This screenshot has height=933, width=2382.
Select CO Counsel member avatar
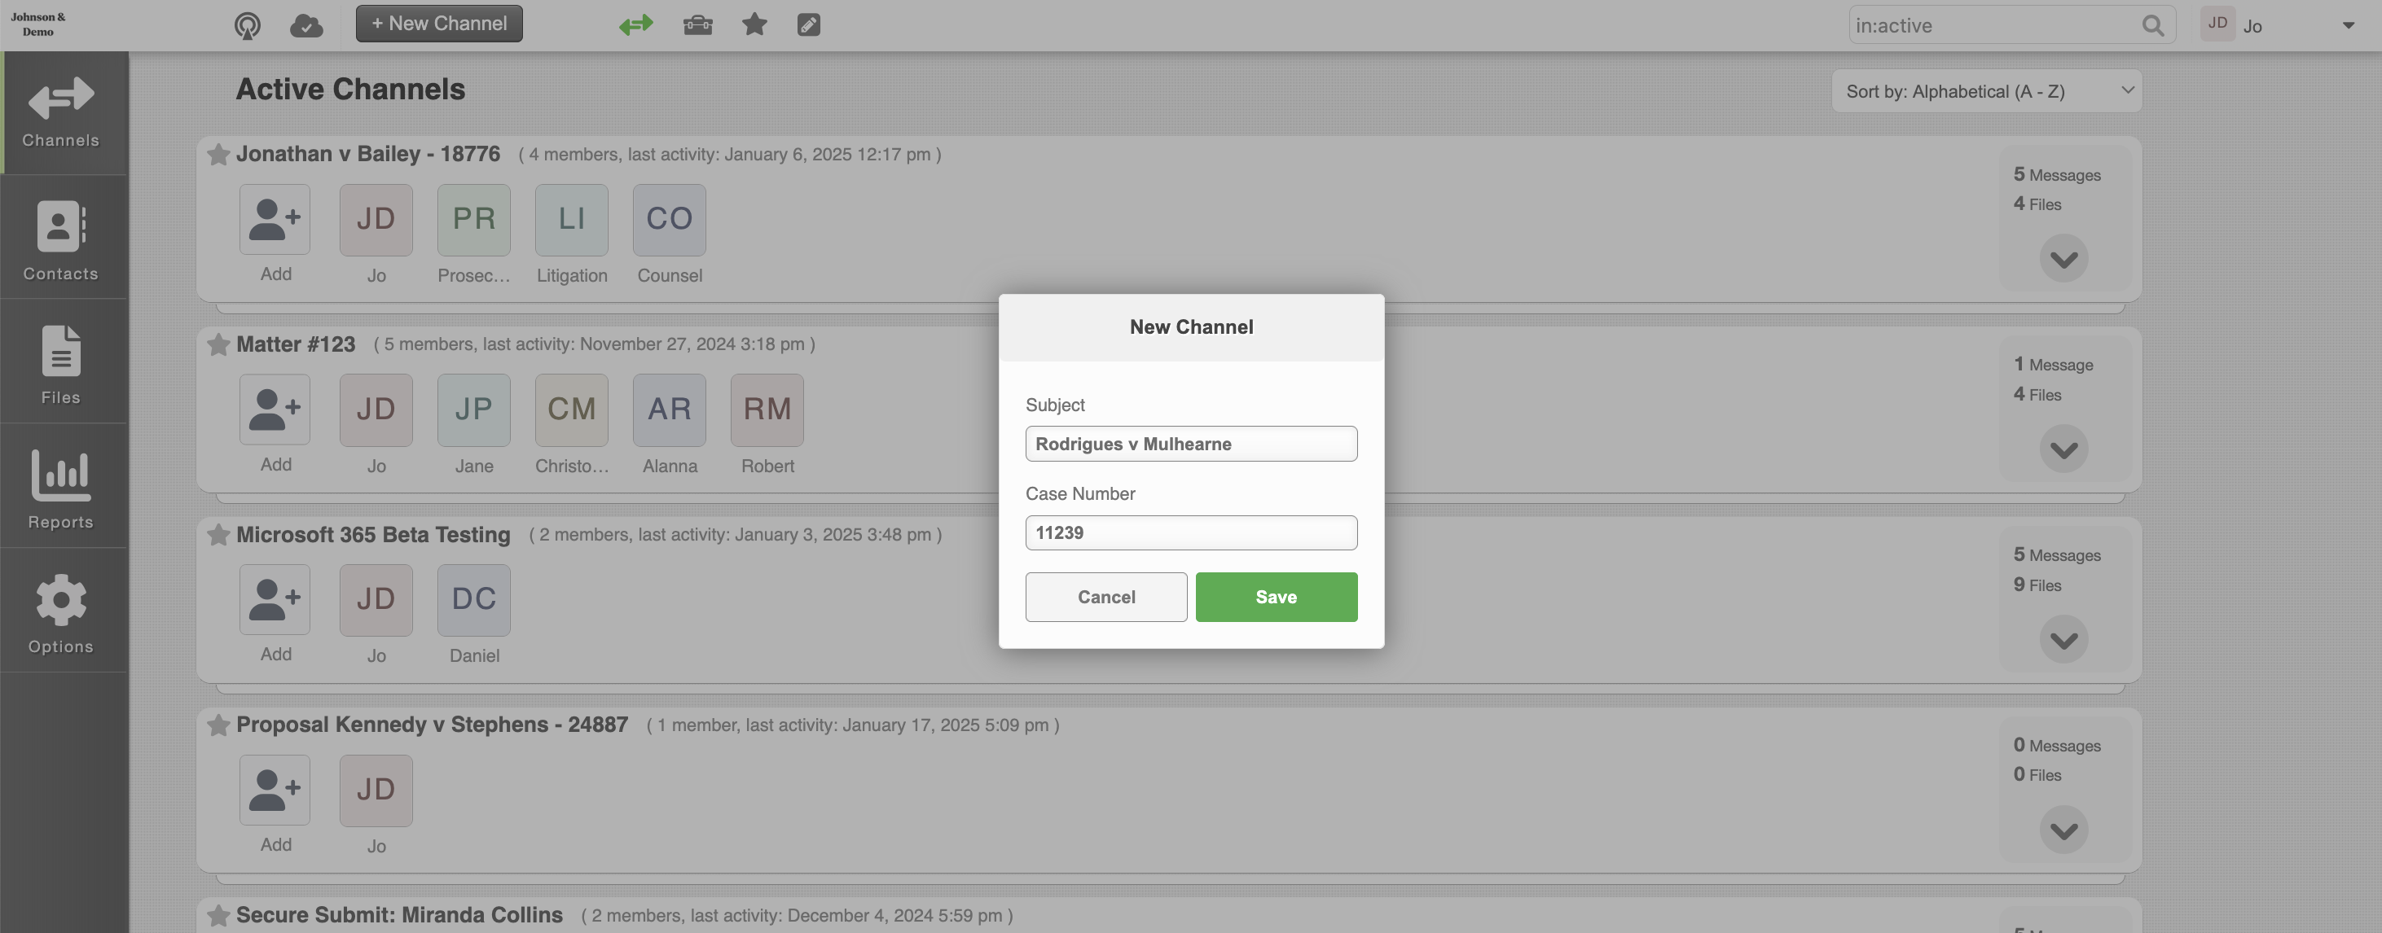click(x=670, y=220)
